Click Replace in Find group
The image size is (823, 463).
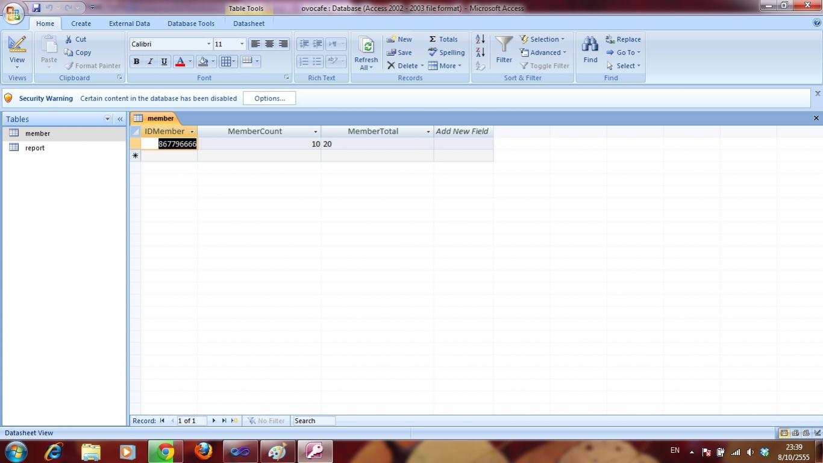[623, 39]
